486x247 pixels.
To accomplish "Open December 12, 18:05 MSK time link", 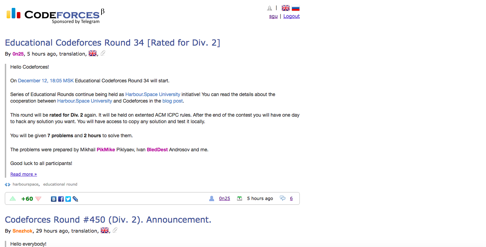I will pos(46,81).
